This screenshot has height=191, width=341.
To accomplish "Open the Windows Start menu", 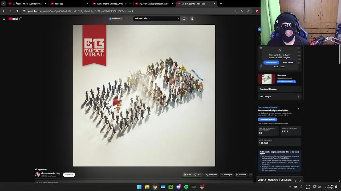I will click(139, 187).
